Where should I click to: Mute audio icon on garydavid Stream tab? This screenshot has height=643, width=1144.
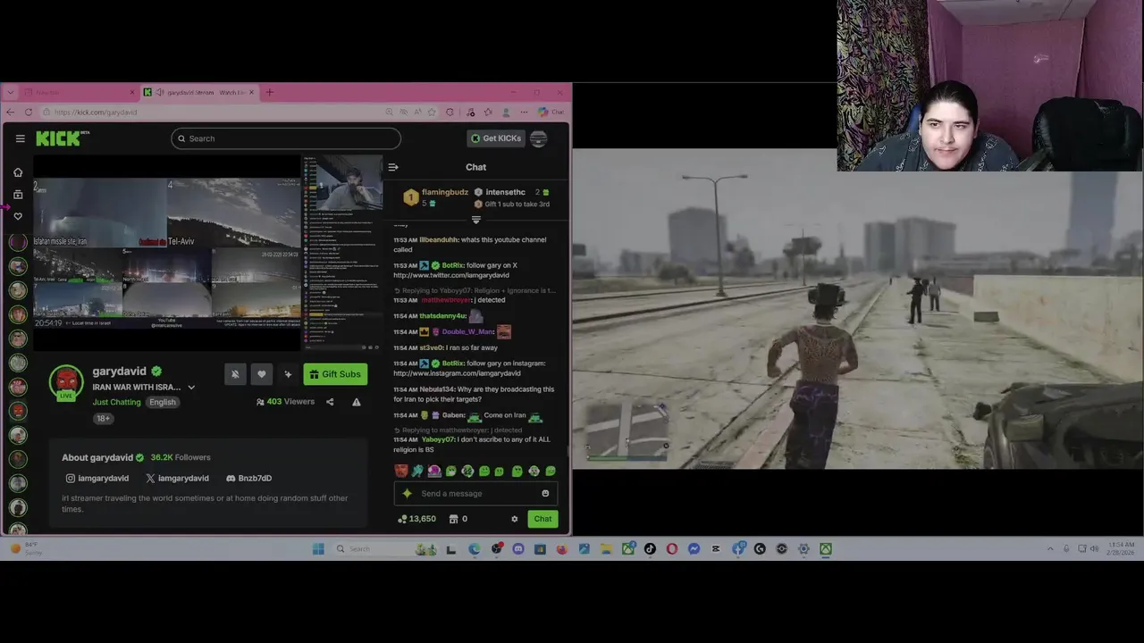tap(159, 92)
